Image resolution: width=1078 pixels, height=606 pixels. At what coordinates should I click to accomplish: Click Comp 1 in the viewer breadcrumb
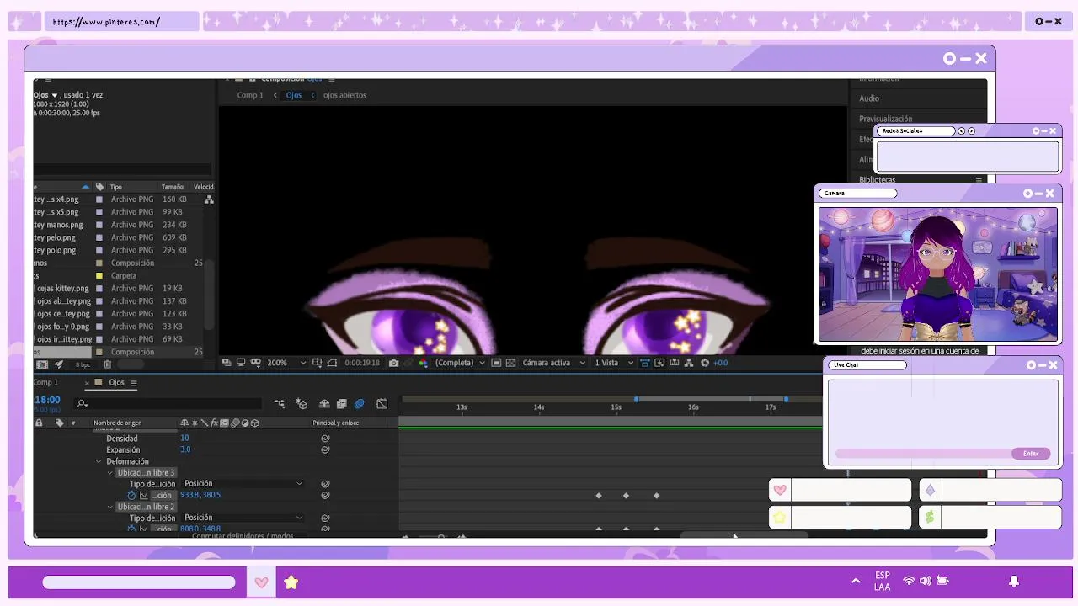[x=250, y=95]
